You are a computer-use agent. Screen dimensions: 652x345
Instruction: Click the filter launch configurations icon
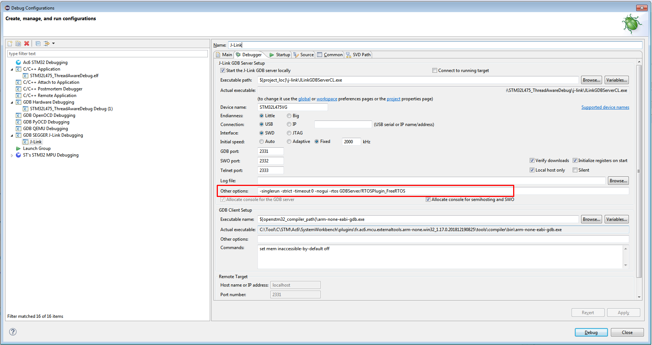click(x=46, y=44)
